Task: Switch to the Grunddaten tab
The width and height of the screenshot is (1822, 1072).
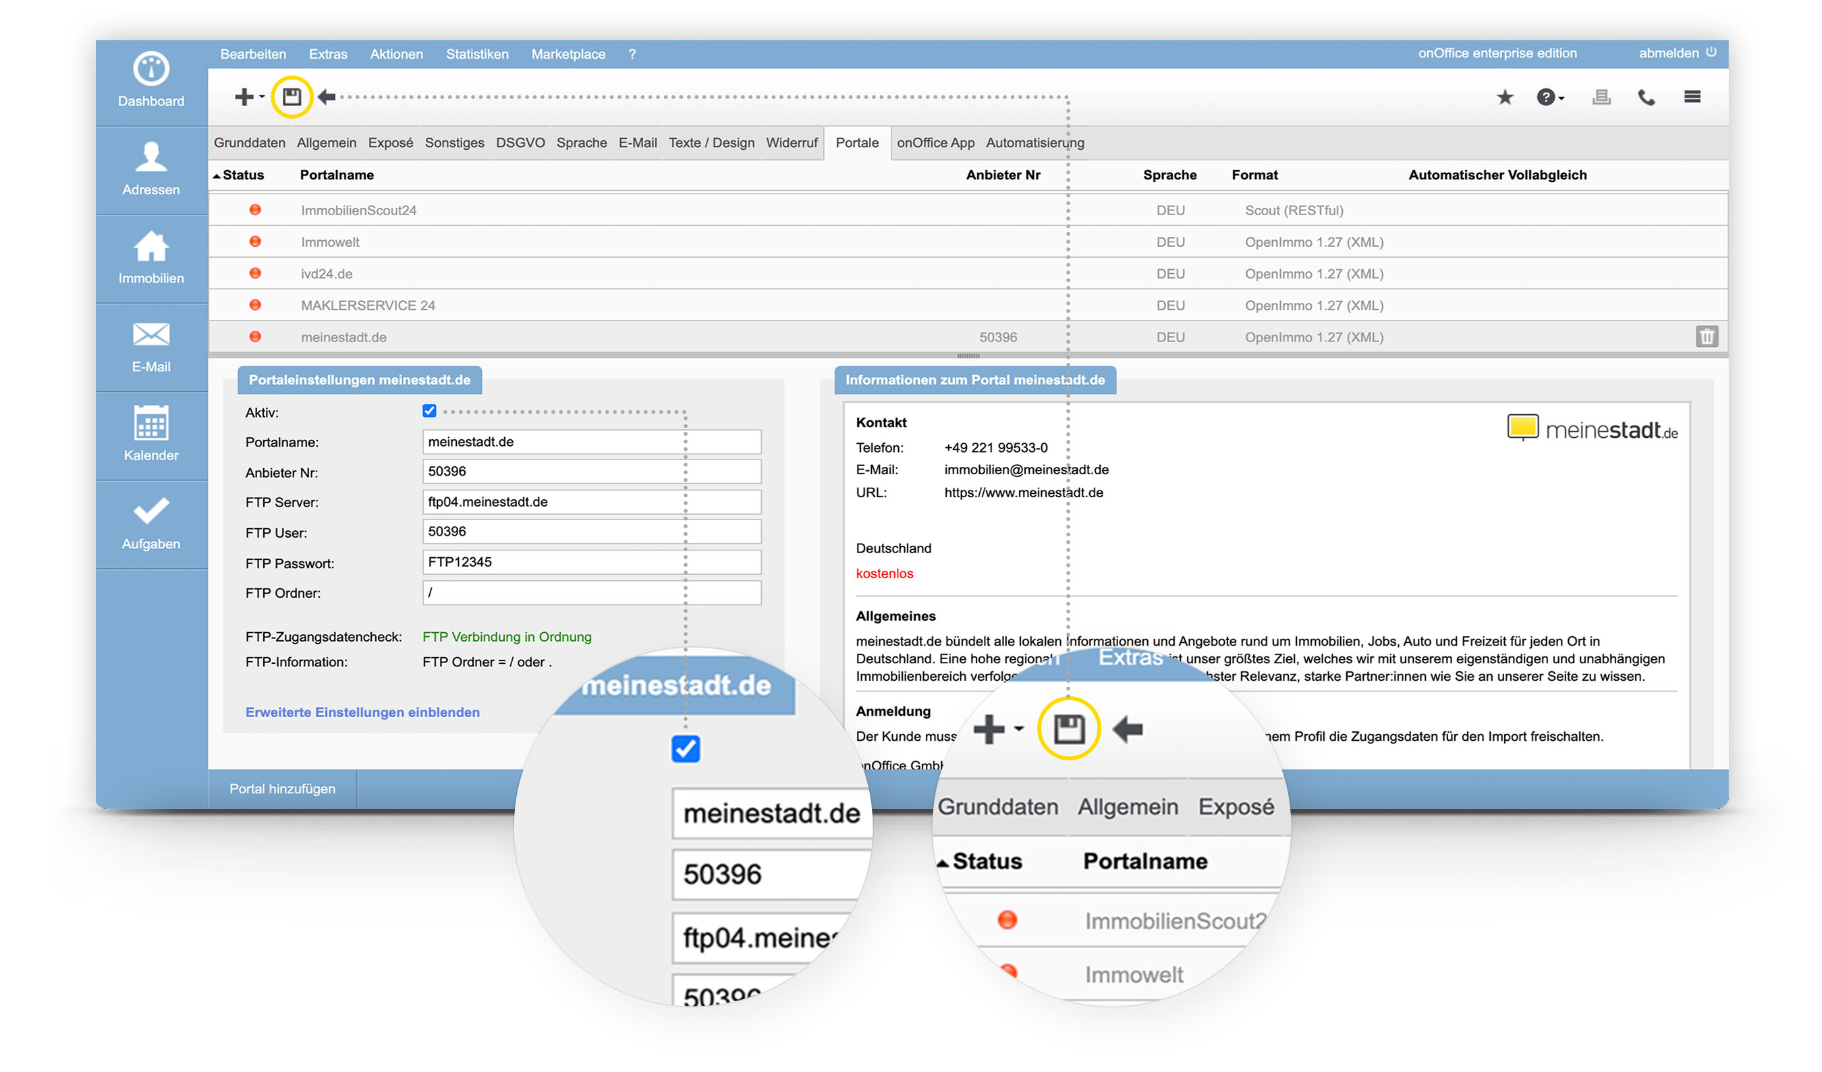Action: 250,143
